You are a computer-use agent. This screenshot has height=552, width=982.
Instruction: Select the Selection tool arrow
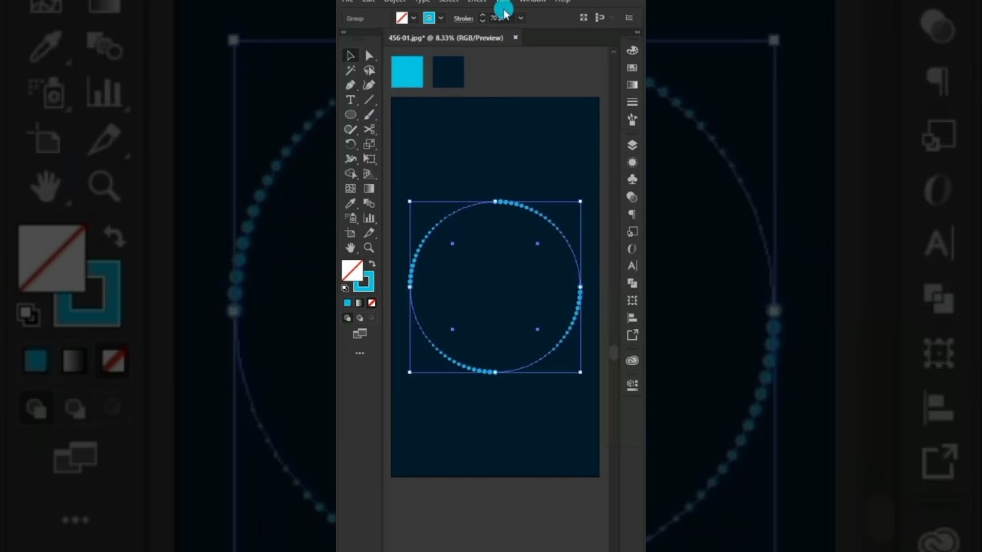351,55
